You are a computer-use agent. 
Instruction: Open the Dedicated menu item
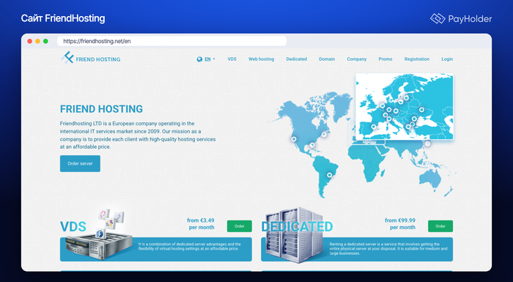[296, 59]
